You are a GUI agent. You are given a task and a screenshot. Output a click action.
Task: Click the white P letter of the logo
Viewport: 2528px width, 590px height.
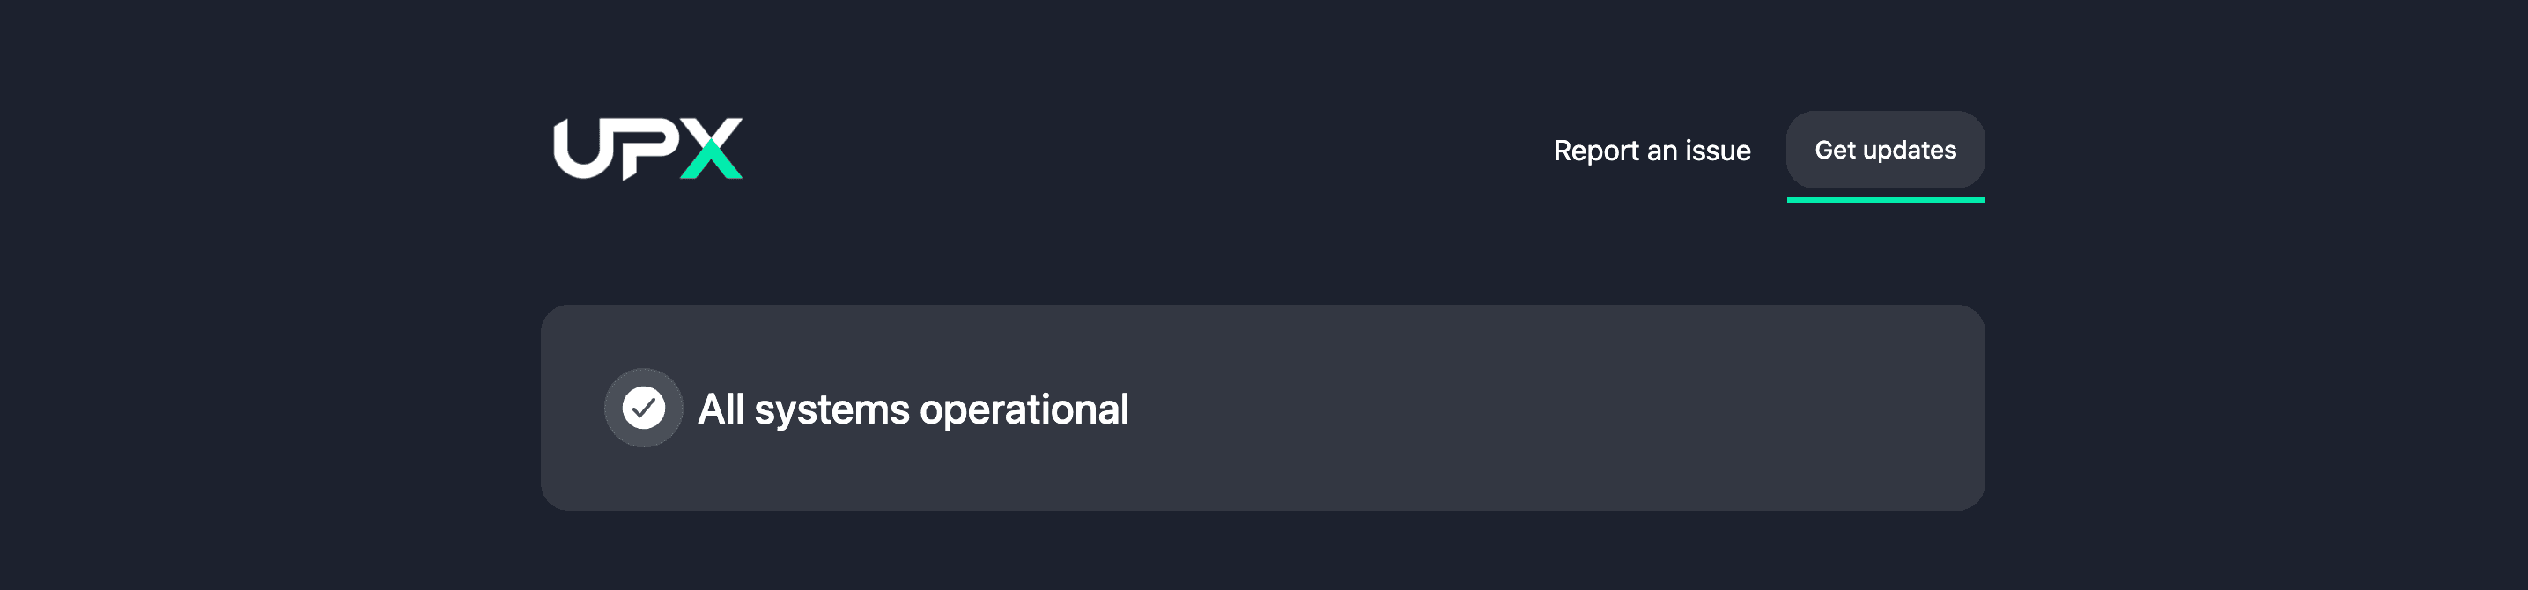648,149
